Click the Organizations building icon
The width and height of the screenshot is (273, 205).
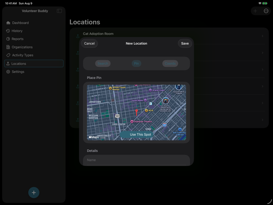[8, 47]
